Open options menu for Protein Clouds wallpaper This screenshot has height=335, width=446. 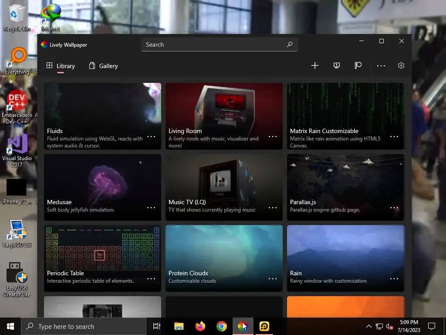click(273, 279)
